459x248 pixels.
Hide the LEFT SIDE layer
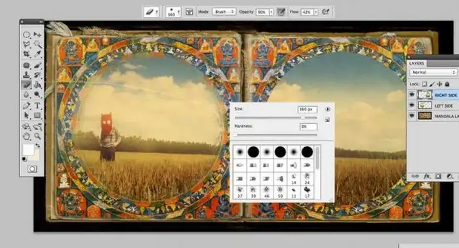(412, 105)
